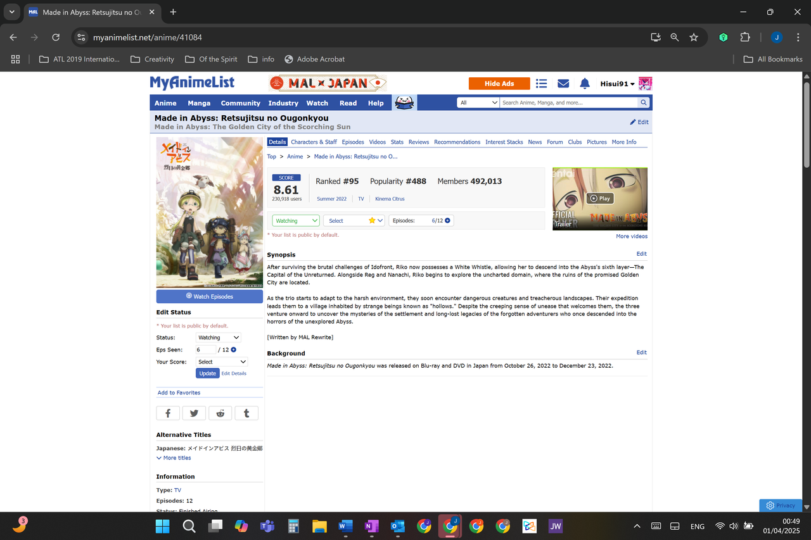Image resolution: width=811 pixels, height=540 pixels.
Task: Open messages envelope icon
Action: point(563,84)
